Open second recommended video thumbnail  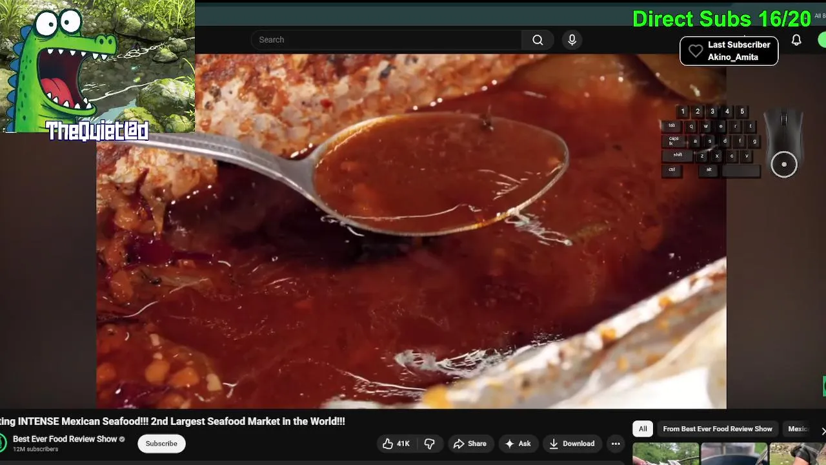pyautogui.click(x=734, y=453)
